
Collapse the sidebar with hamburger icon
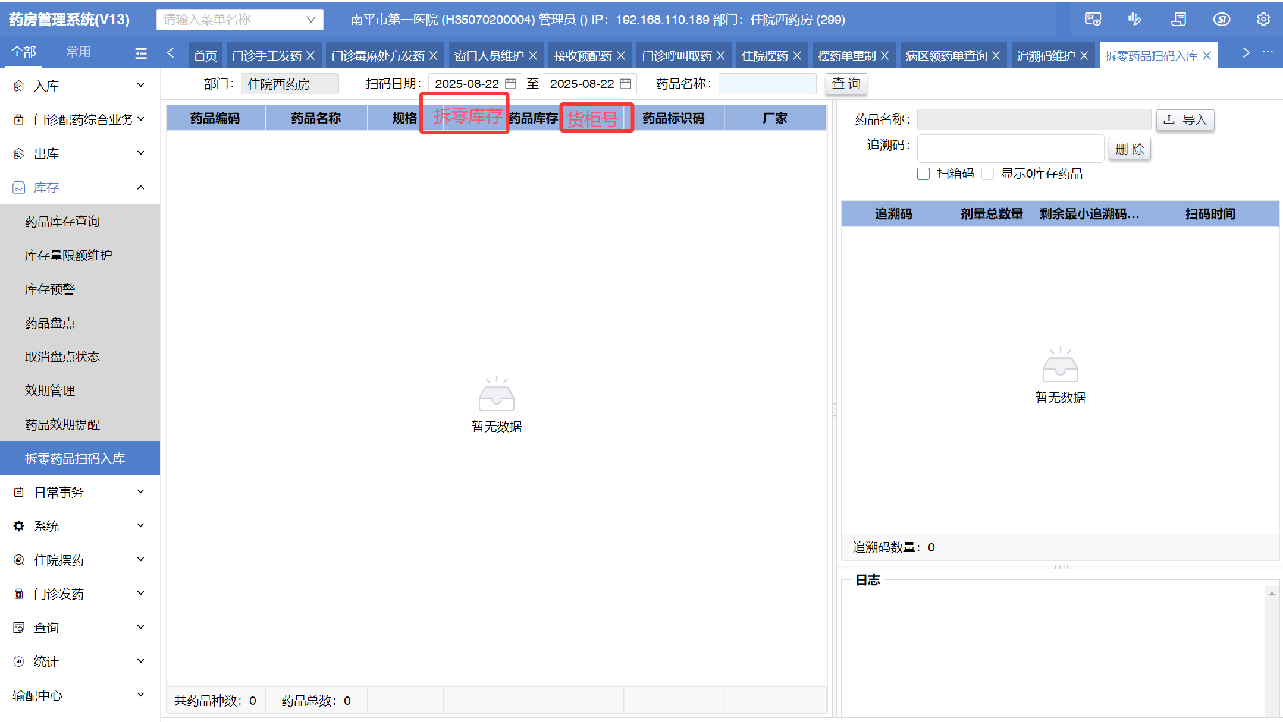(141, 54)
